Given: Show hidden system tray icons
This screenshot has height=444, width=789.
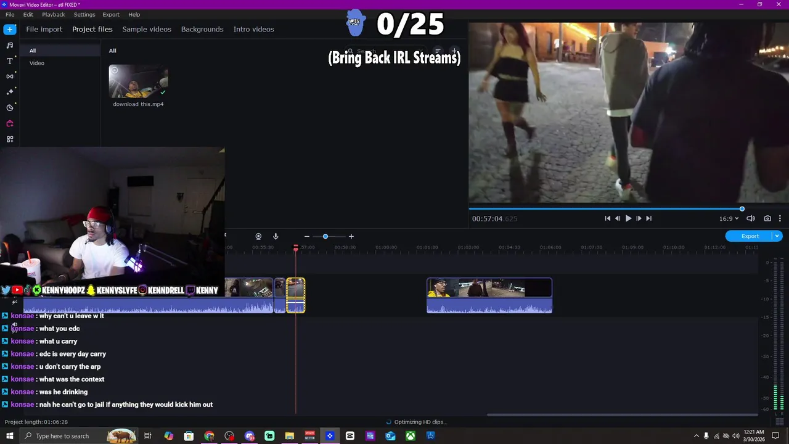Looking at the screenshot, I should pyautogui.click(x=697, y=436).
